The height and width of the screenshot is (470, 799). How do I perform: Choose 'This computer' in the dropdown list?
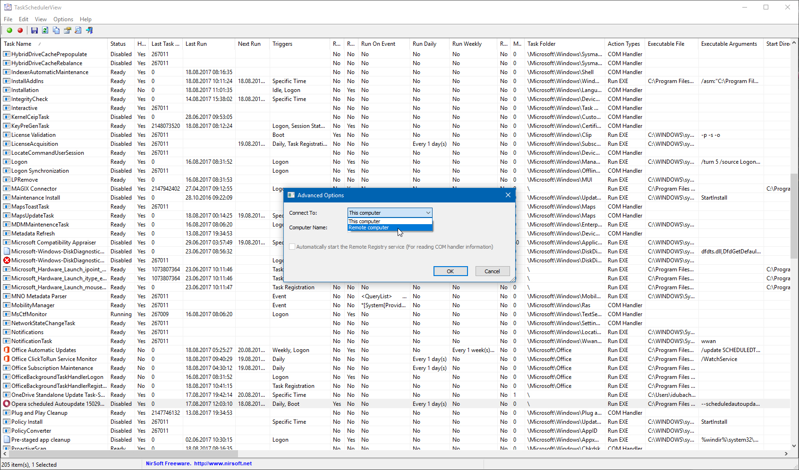(390, 221)
